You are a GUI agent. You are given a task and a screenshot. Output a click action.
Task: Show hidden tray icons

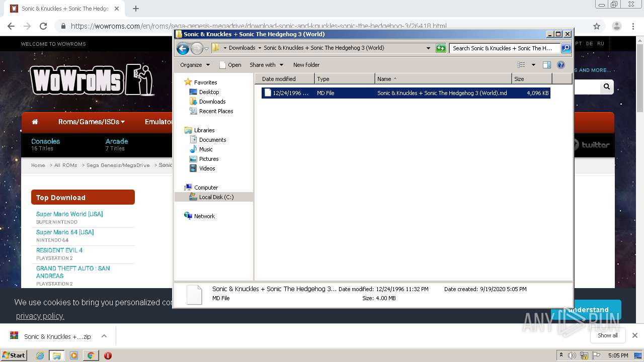pyautogui.click(x=561, y=355)
